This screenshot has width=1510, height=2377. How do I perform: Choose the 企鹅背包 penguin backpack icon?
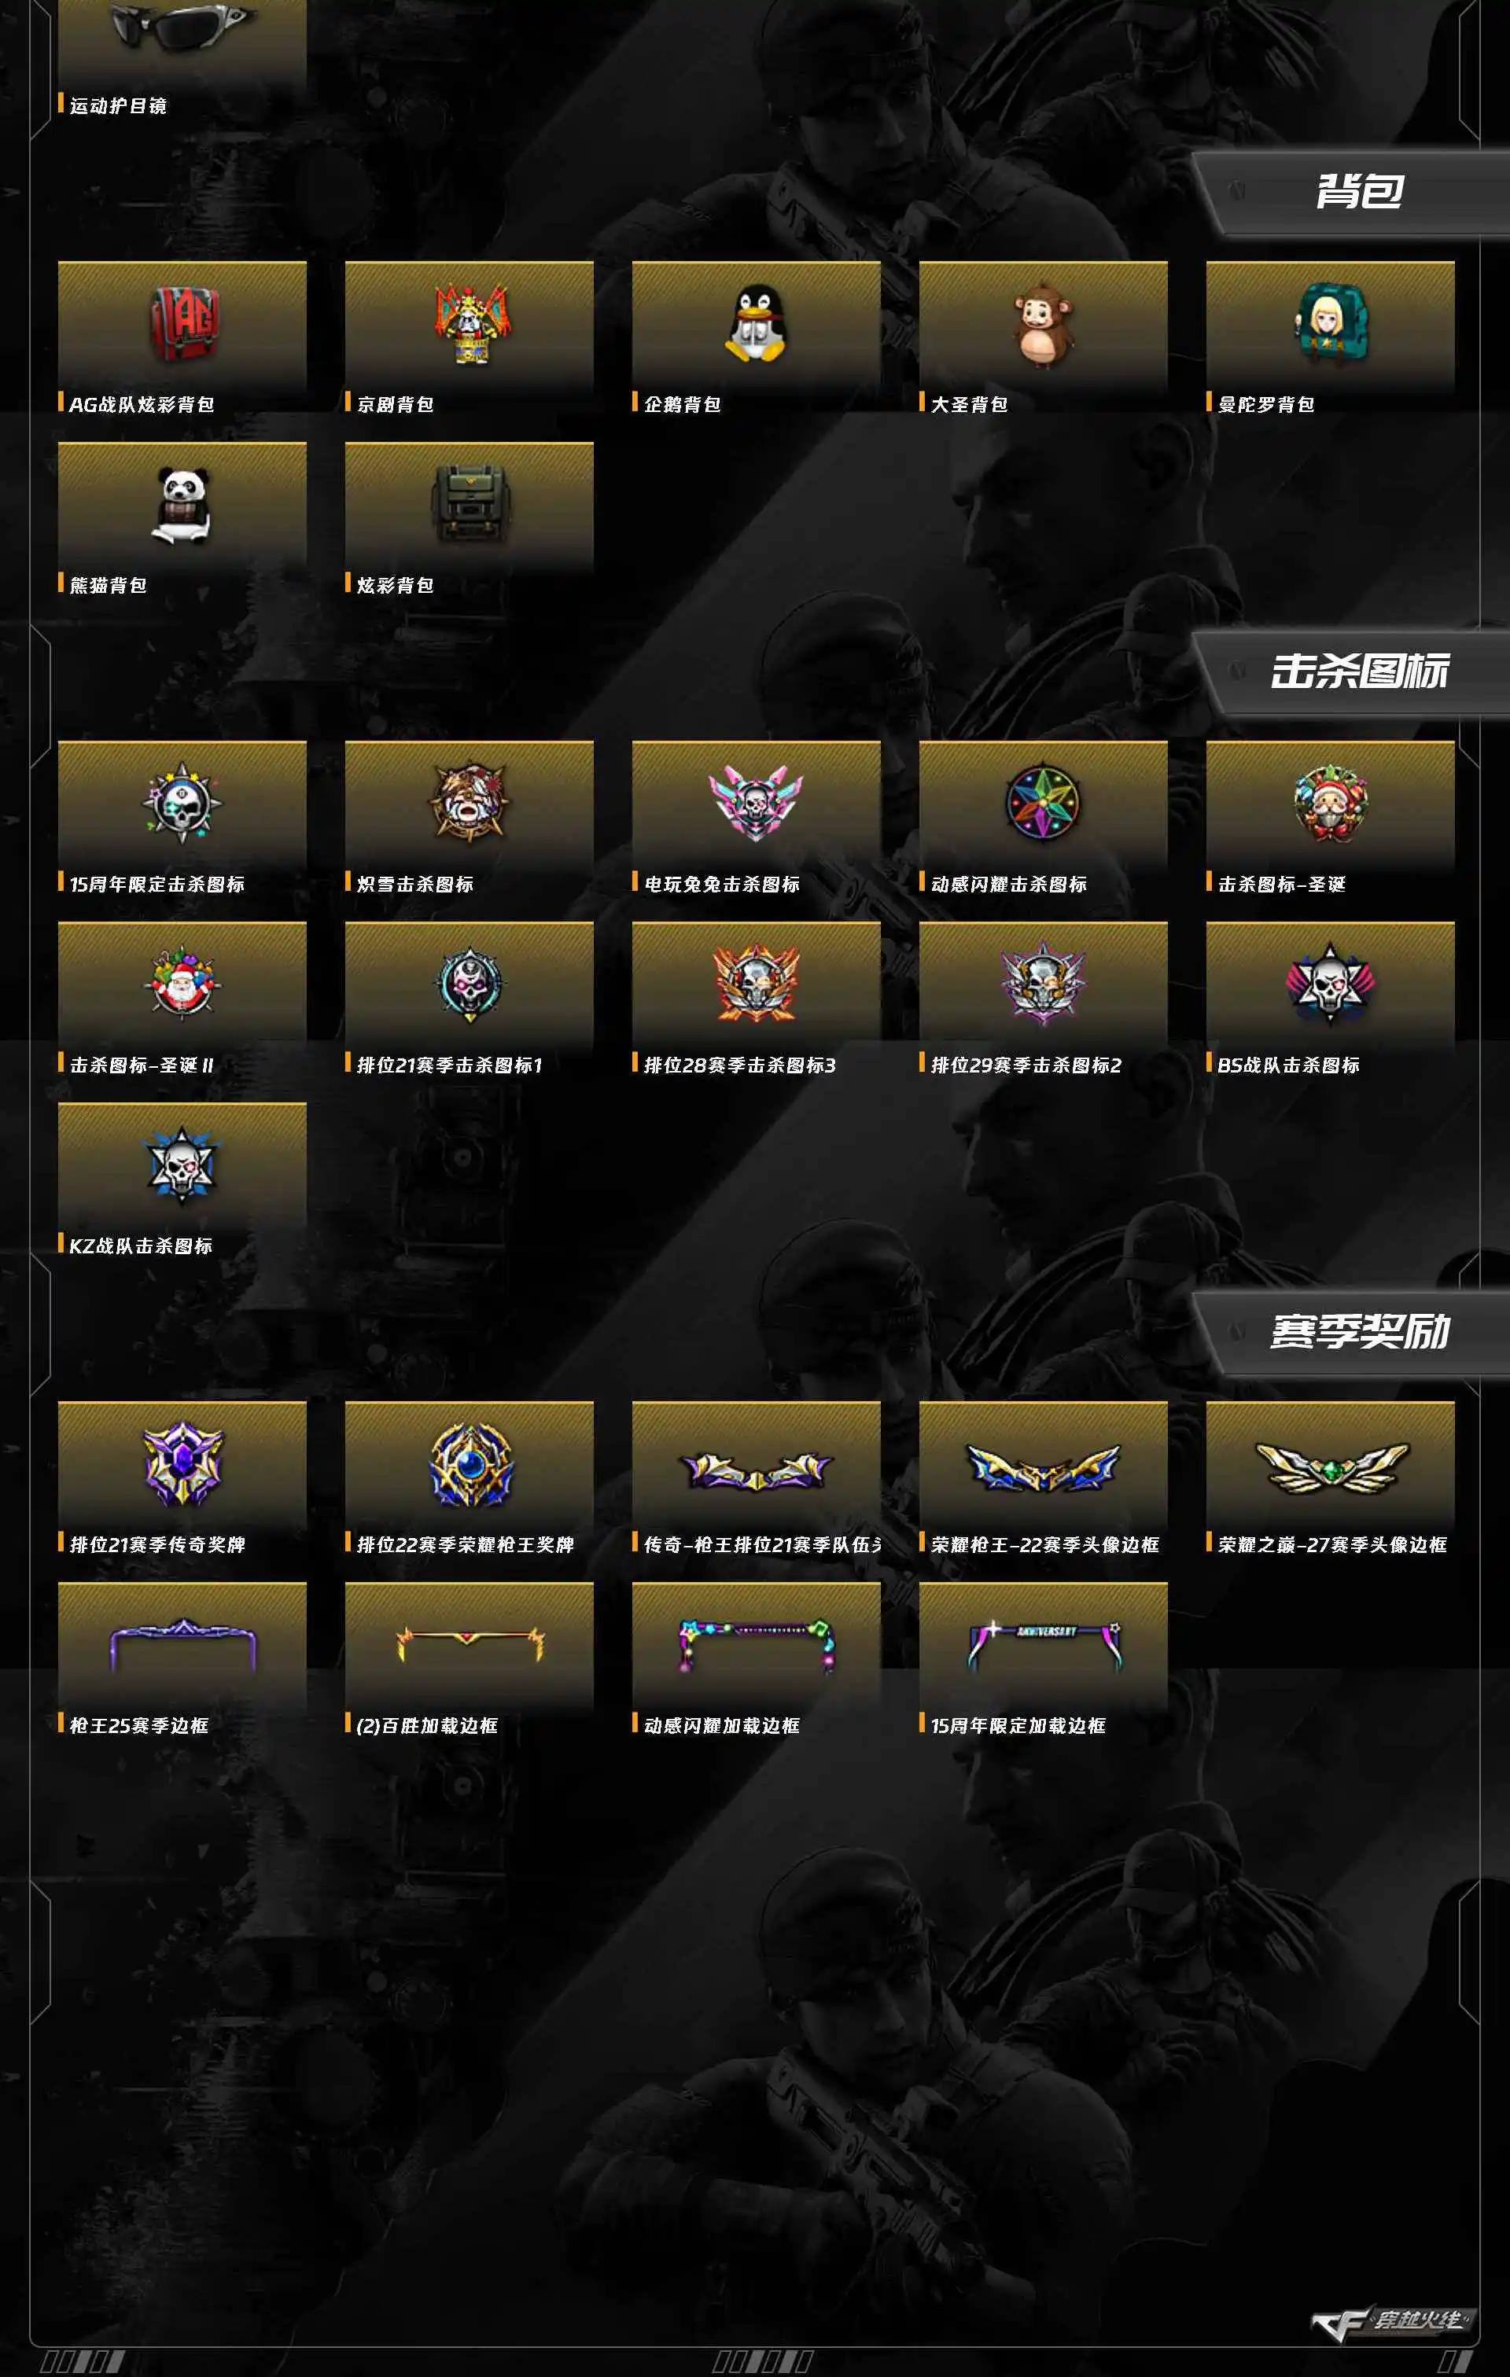click(757, 324)
